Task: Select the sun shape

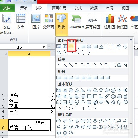Action: (x=113, y=102)
